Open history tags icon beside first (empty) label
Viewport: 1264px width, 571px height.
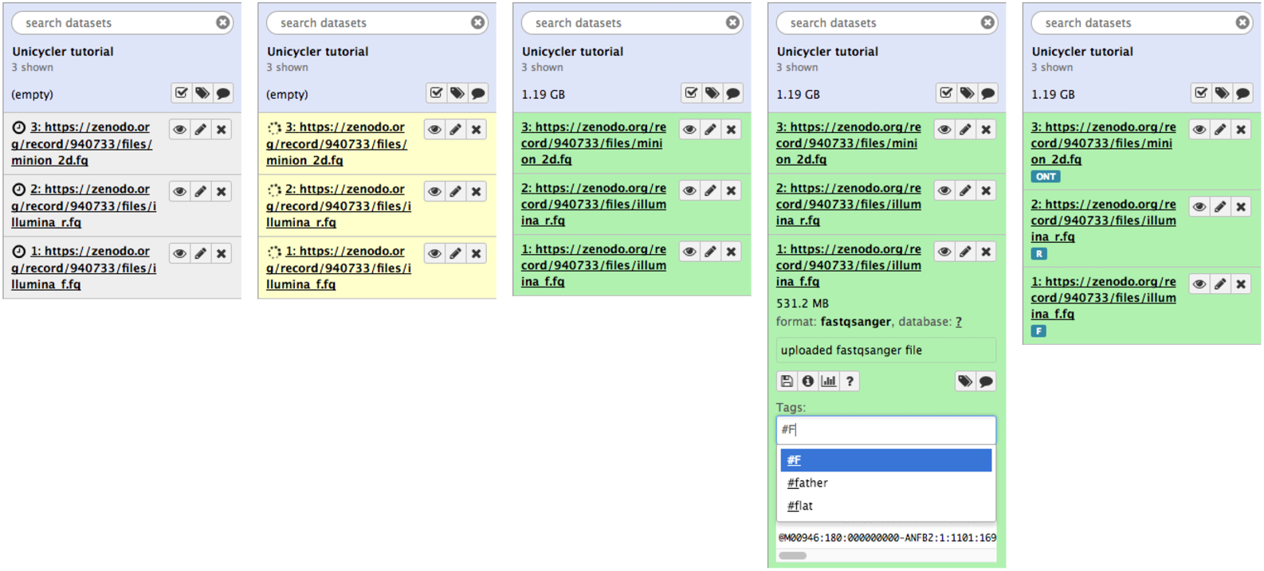pyautogui.click(x=202, y=93)
